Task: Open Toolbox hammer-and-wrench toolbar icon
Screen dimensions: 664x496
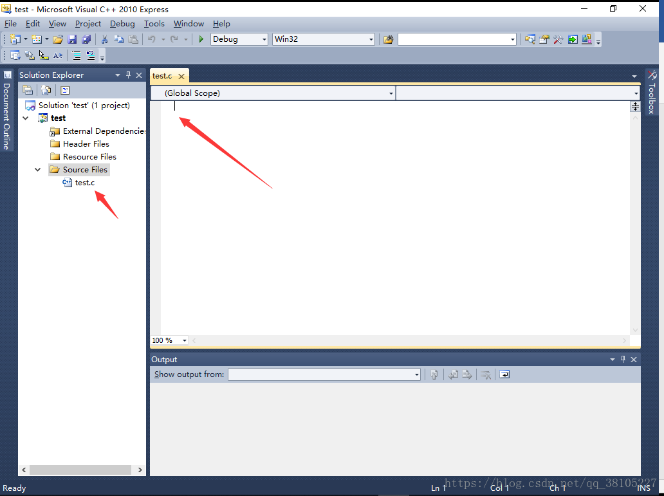Action: tap(558, 39)
